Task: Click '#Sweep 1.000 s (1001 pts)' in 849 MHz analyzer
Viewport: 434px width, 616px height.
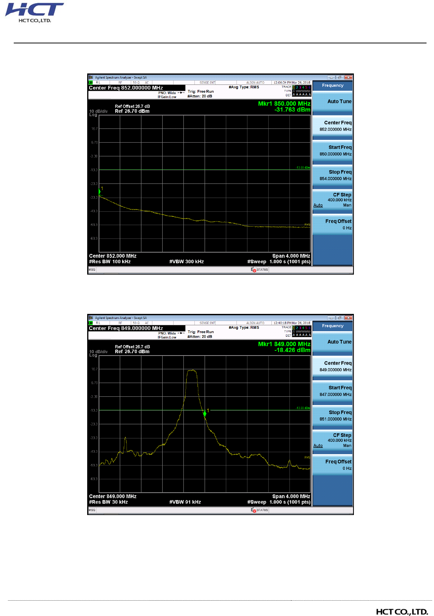Action: pos(279,502)
